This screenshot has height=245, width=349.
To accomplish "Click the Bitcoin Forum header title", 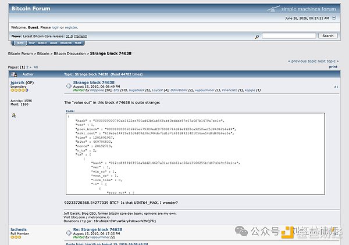I will [31, 9].
